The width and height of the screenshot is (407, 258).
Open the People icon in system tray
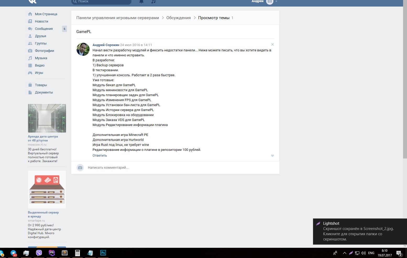(335, 253)
